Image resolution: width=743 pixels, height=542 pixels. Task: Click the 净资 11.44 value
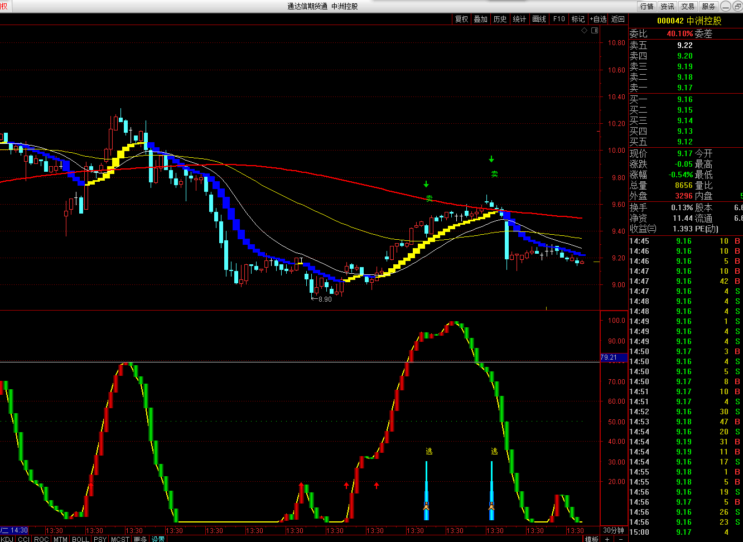pos(683,218)
